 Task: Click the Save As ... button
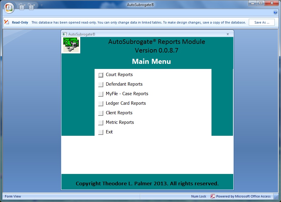[262, 22]
